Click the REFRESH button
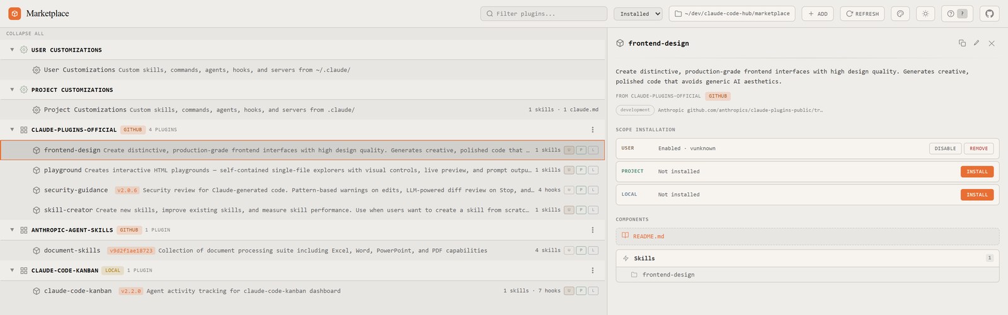Viewport: 1008px width, 315px height. tap(862, 14)
